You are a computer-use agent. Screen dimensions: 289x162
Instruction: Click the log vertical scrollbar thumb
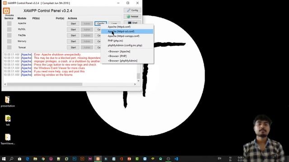(139, 76)
